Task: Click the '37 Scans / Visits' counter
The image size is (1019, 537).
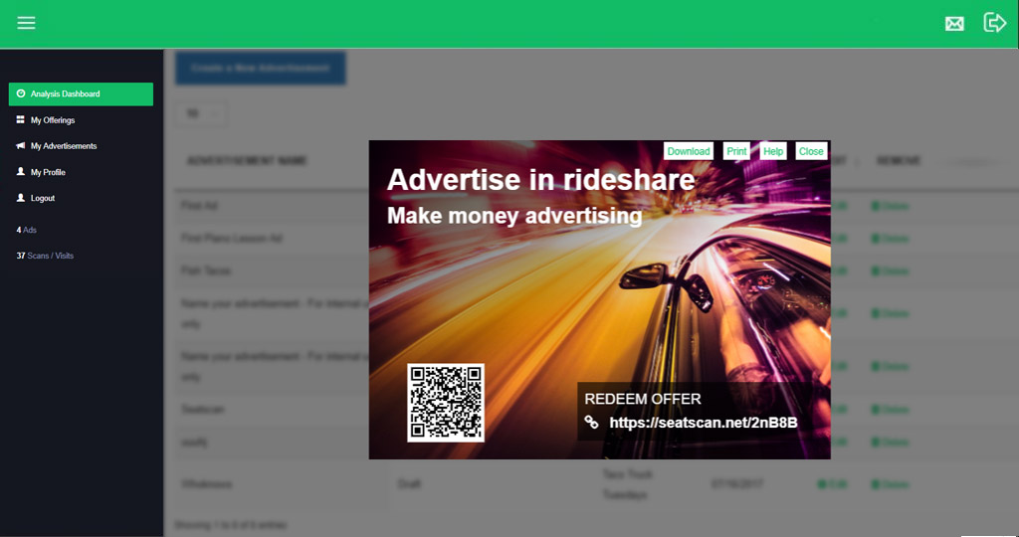Action: coord(45,256)
